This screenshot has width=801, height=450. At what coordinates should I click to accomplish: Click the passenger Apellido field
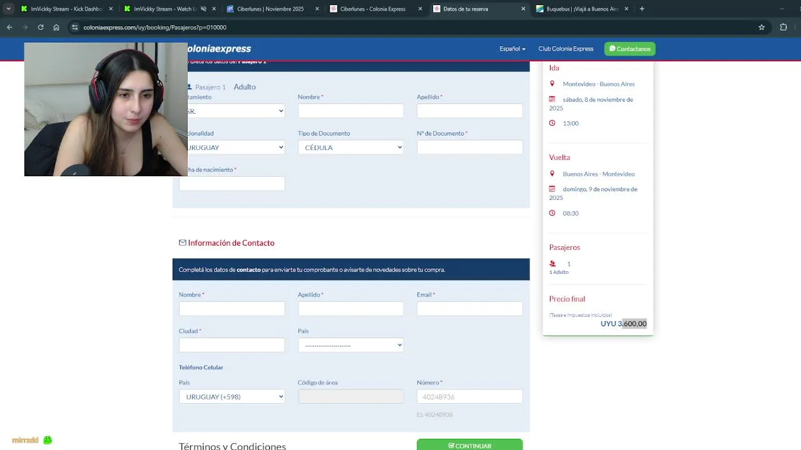tap(469, 111)
